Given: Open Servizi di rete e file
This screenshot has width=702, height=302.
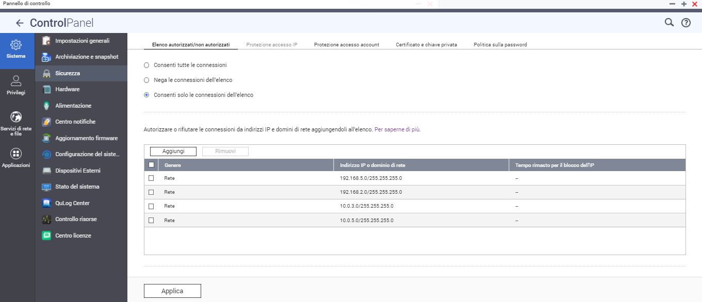Looking at the screenshot, I should coord(16,124).
